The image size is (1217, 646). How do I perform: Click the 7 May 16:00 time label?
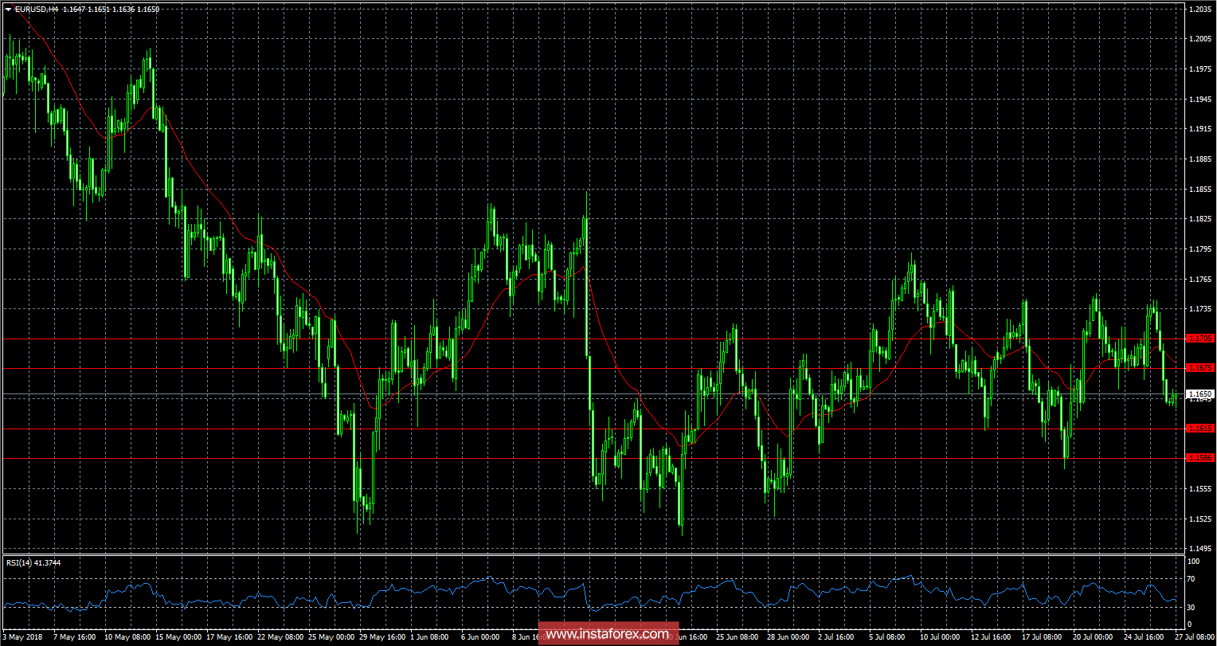[76, 637]
